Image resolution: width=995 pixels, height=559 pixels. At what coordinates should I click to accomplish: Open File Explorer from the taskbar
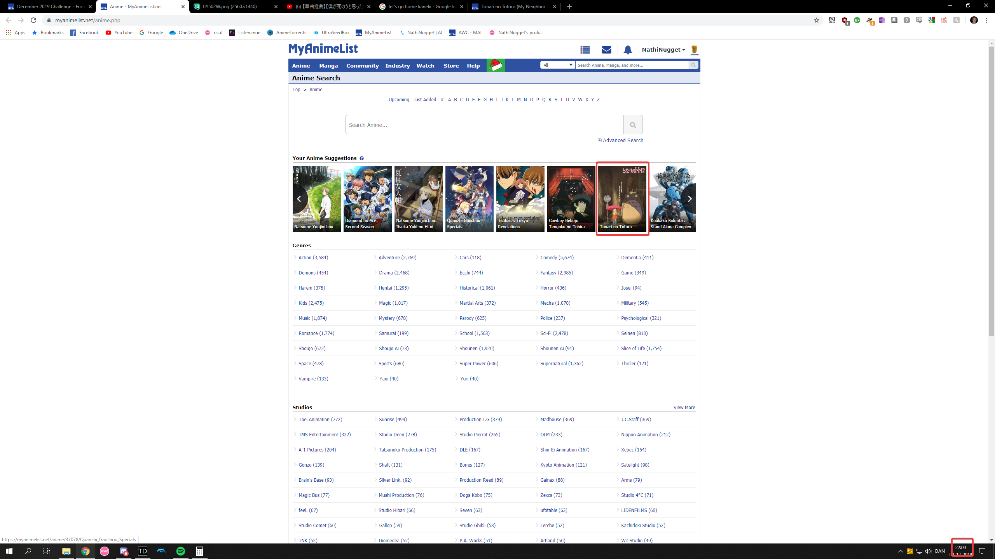point(66,551)
